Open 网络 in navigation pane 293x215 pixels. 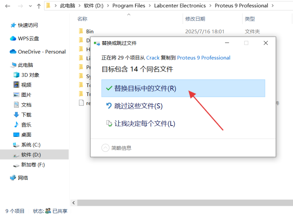[x=23, y=178]
